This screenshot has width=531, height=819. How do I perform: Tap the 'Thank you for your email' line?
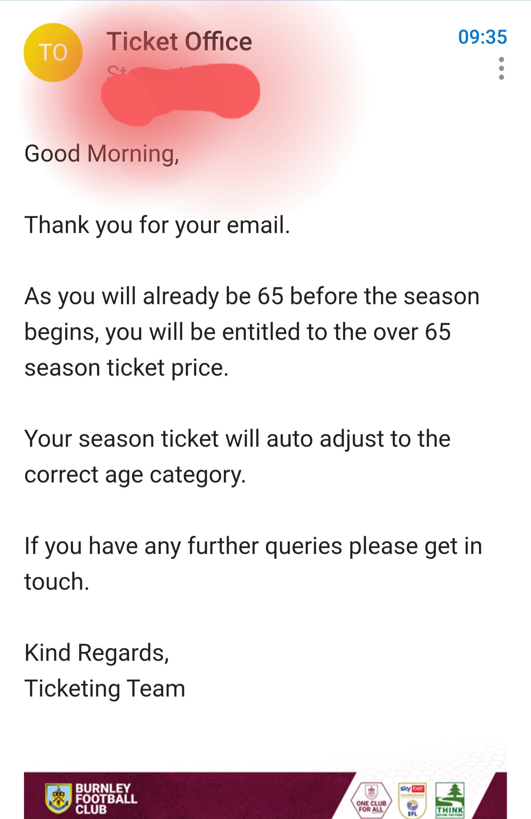pos(157,225)
